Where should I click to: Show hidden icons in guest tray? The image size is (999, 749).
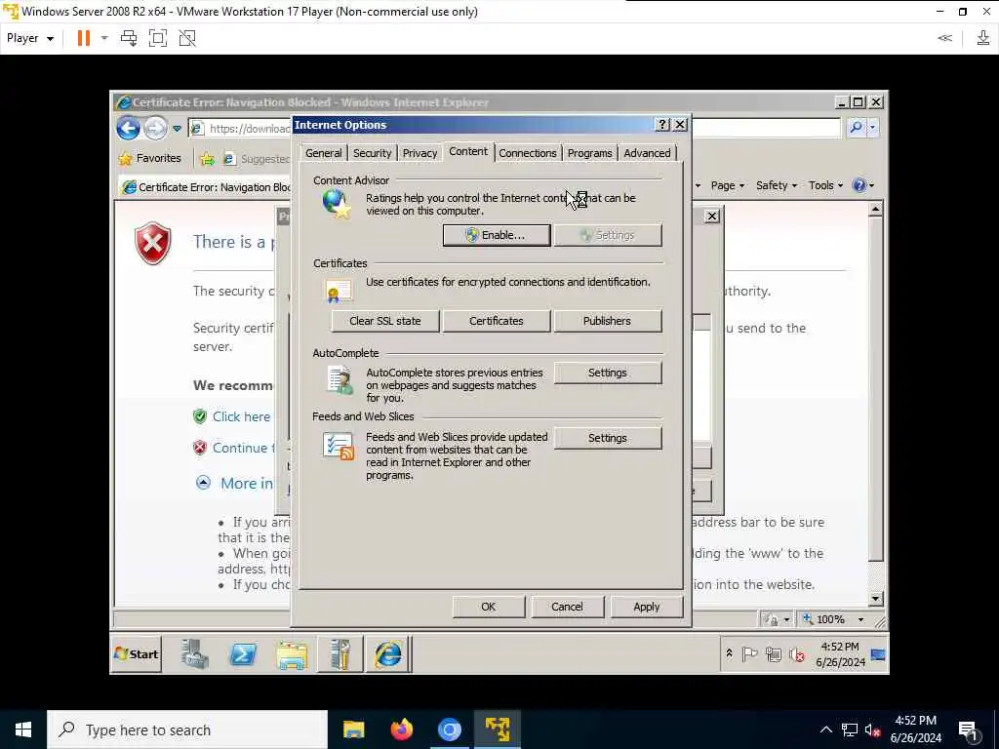coord(729,653)
